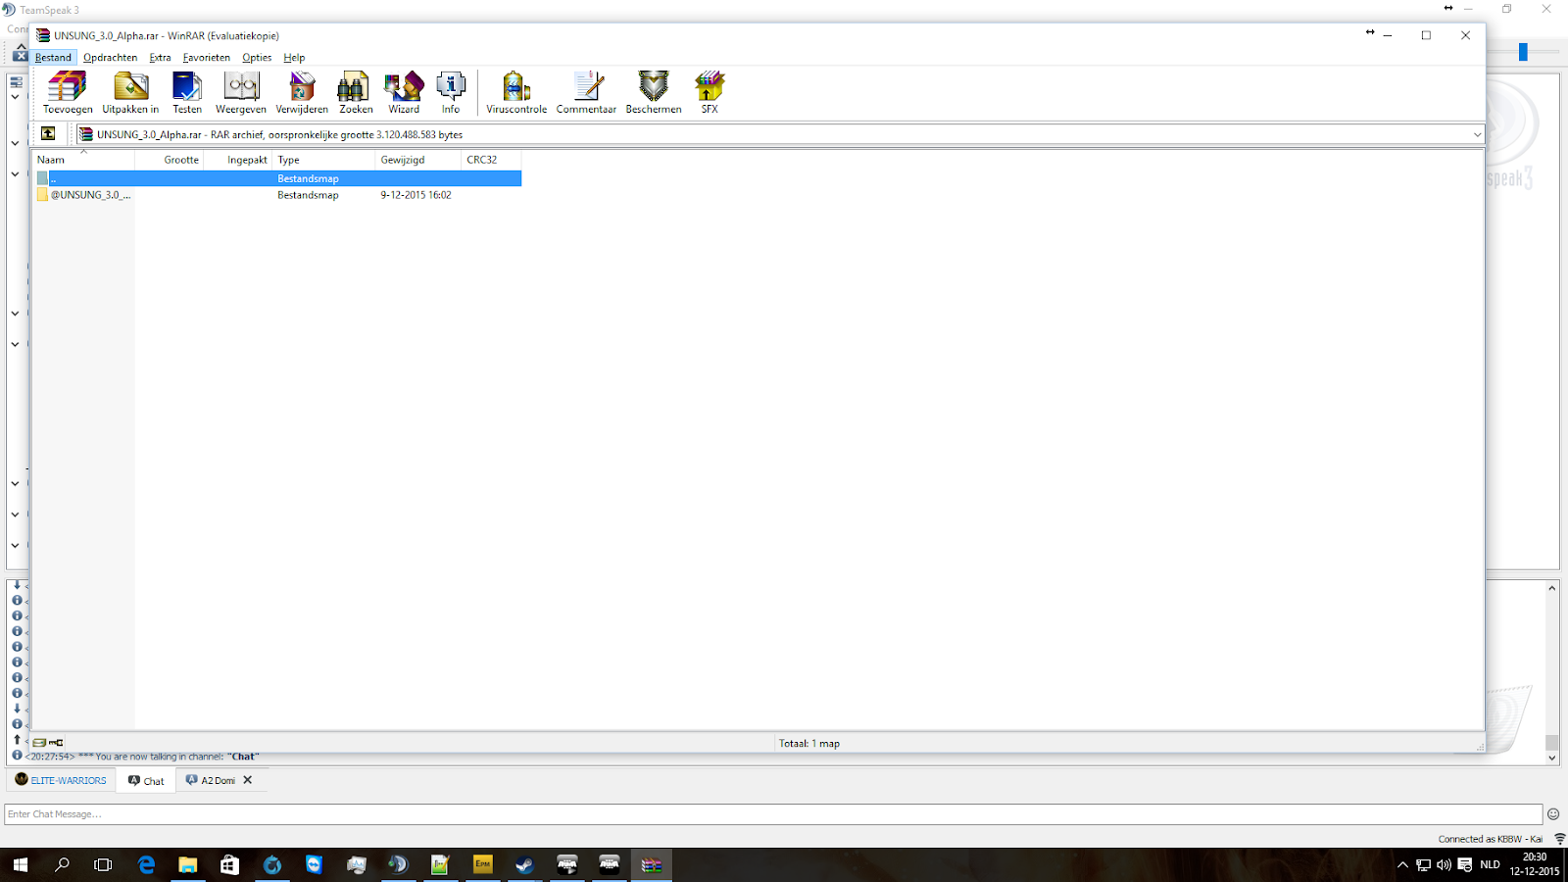Viewport: 1568px width, 882px height.
Task: Open Steam from the taskbar
Action: click(524, 864)
